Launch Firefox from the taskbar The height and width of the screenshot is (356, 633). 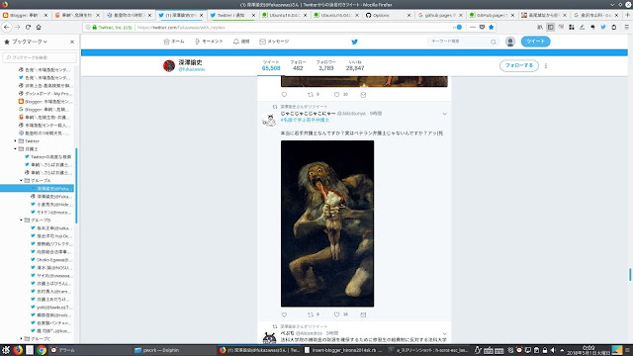[x=18, y=350]
